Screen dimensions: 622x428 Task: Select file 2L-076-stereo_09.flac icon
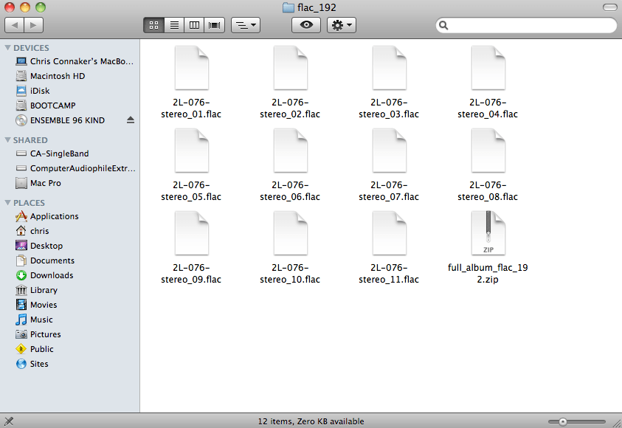(192, 233)
